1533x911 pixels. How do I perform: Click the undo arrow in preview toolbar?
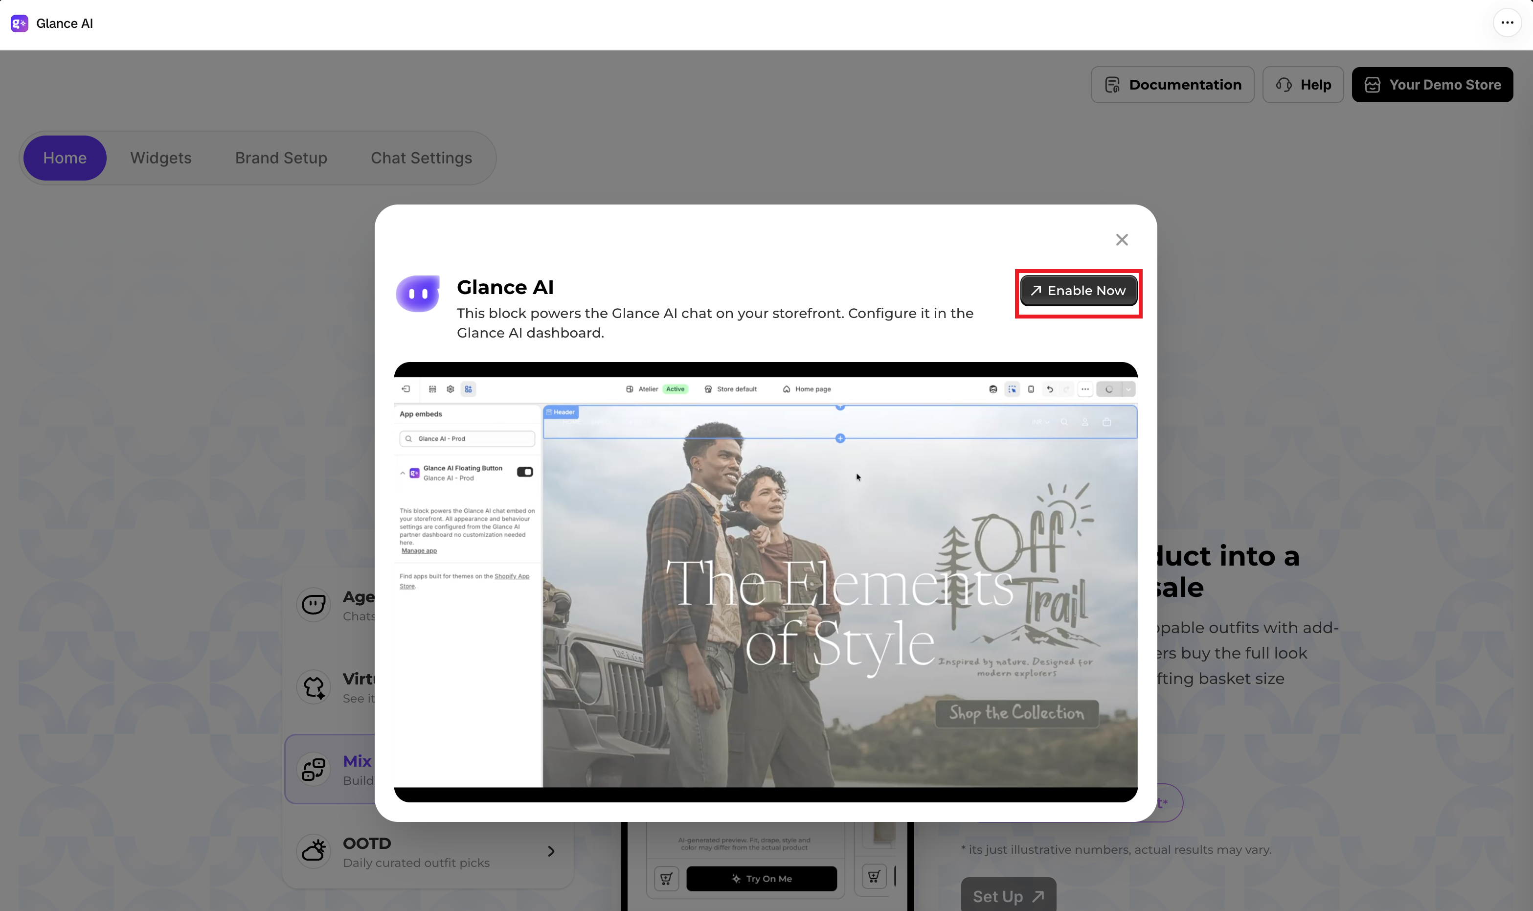coord(1050,389)
